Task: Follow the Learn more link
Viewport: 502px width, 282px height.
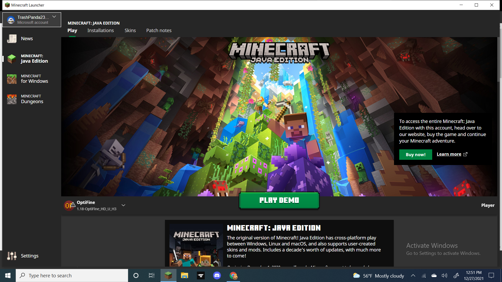Action: coord(449,154)
